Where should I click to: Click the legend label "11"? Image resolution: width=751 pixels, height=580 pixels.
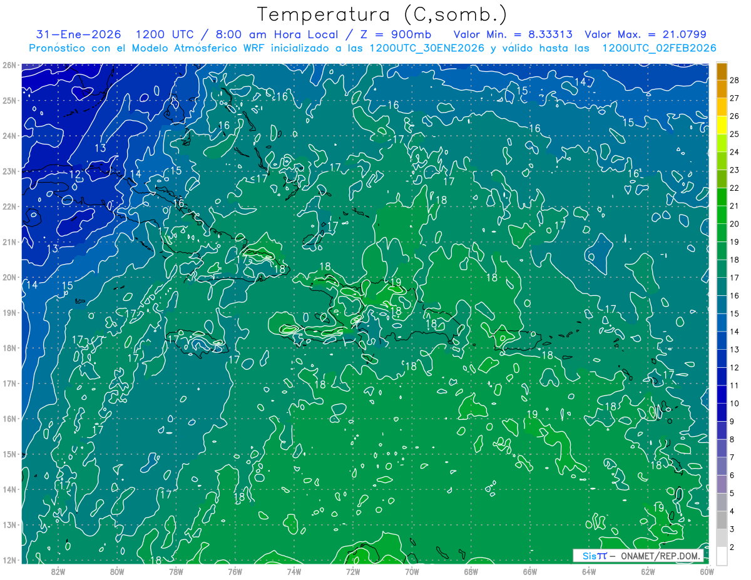point(735,385)
